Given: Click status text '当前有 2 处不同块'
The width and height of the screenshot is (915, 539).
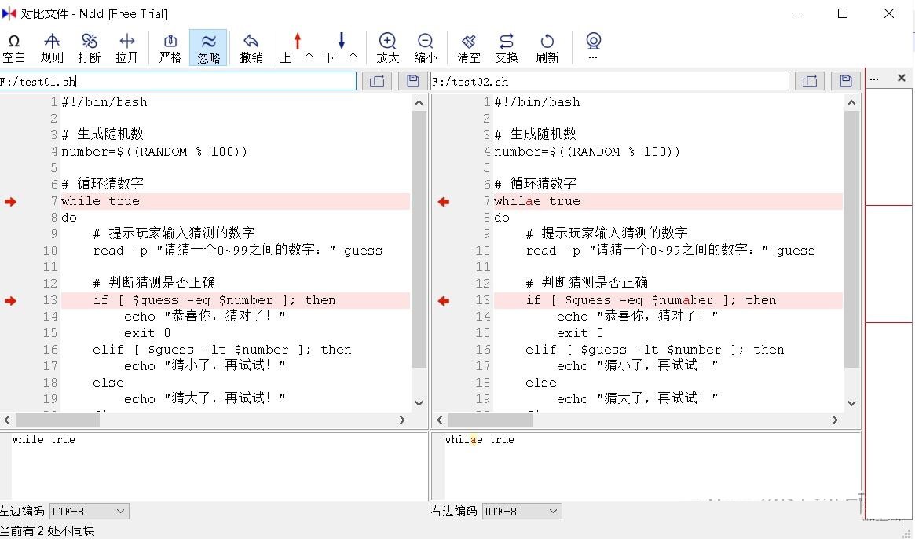Looking at the screenshot, I should point(47,531).
